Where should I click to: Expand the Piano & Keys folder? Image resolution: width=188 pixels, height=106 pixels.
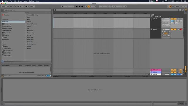(x=26, y=33)
